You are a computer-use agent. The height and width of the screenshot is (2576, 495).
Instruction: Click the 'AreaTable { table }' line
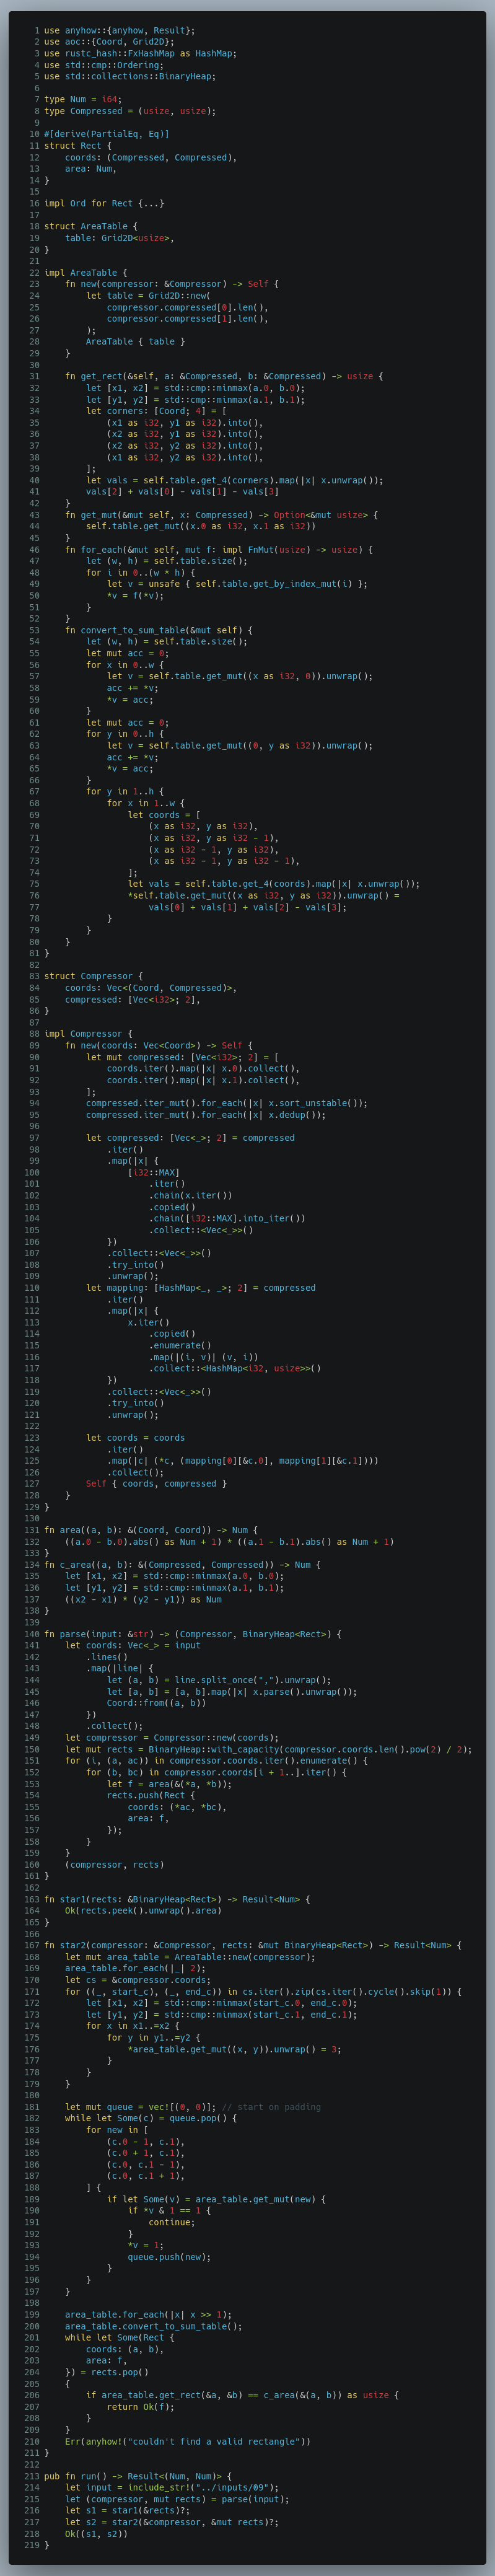point(135,341)
